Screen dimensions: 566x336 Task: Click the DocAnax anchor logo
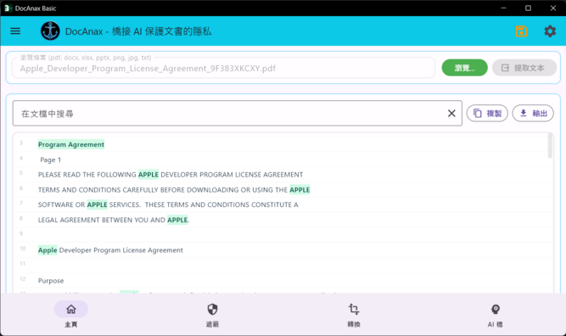click(50, 31)
